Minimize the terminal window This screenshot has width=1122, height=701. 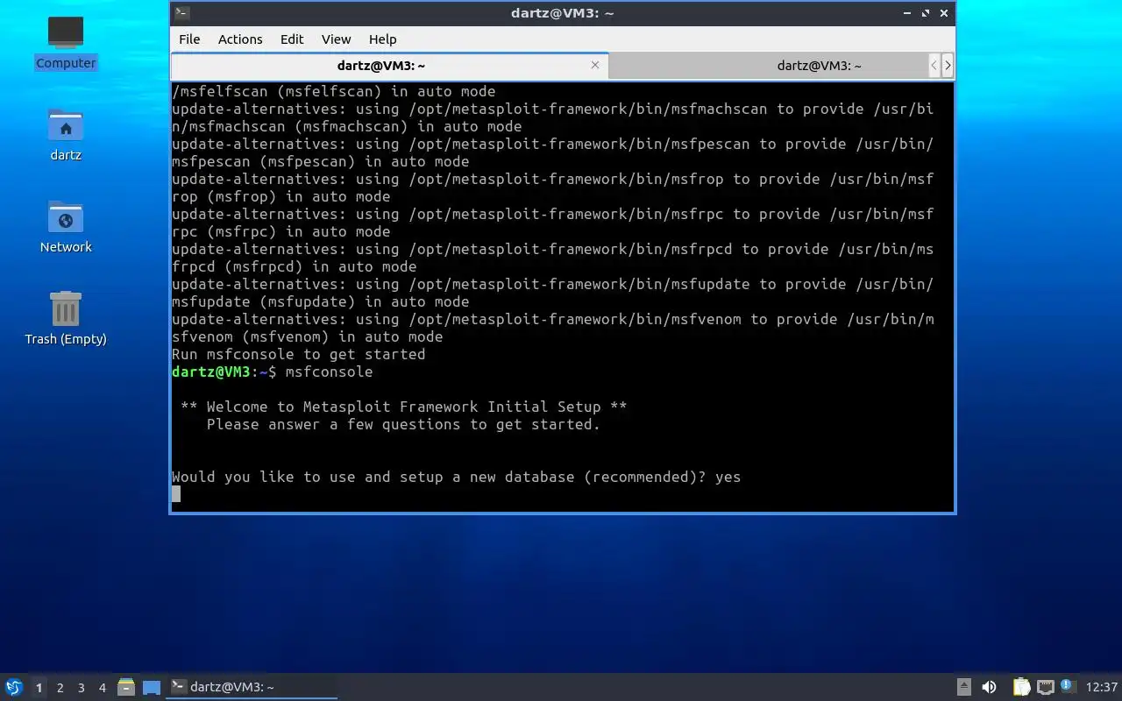click(908, 13)
